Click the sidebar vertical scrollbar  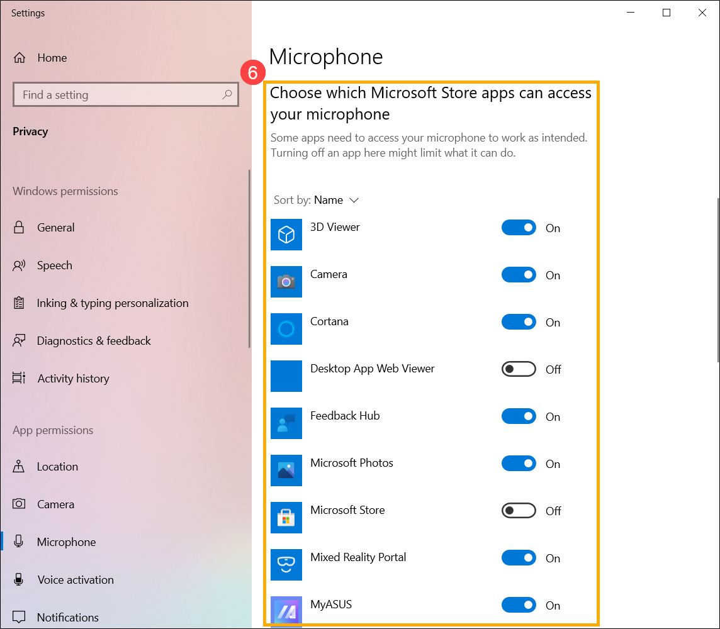249,259
